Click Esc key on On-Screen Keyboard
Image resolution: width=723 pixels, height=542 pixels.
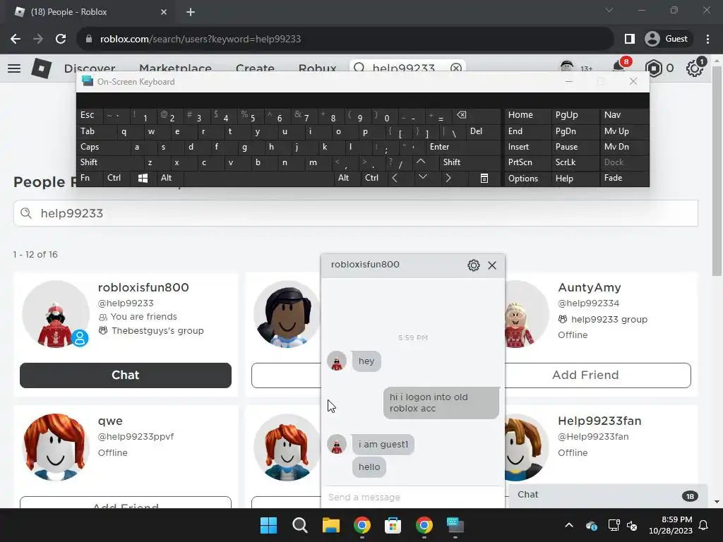click(x=90, y=115)
